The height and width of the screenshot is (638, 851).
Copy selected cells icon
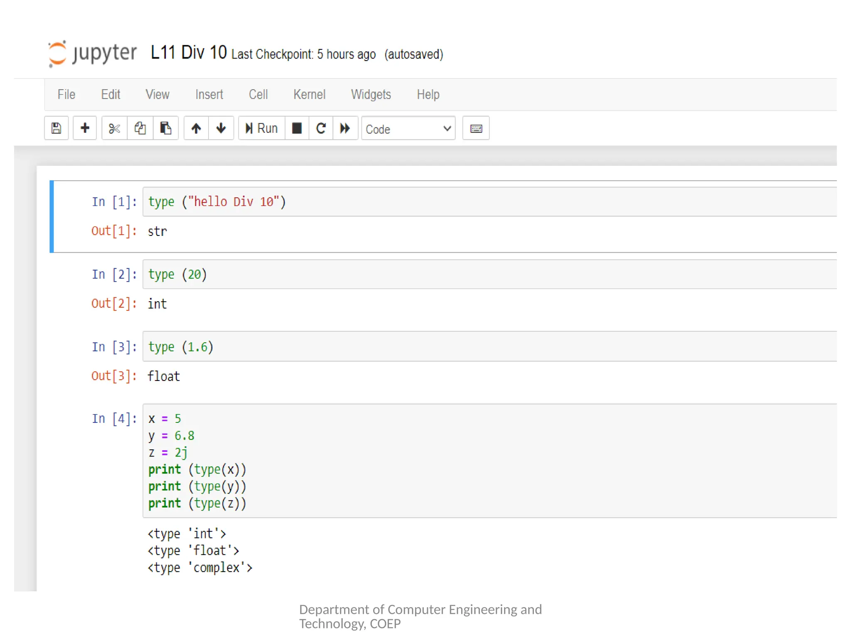[x=140, y=128]
